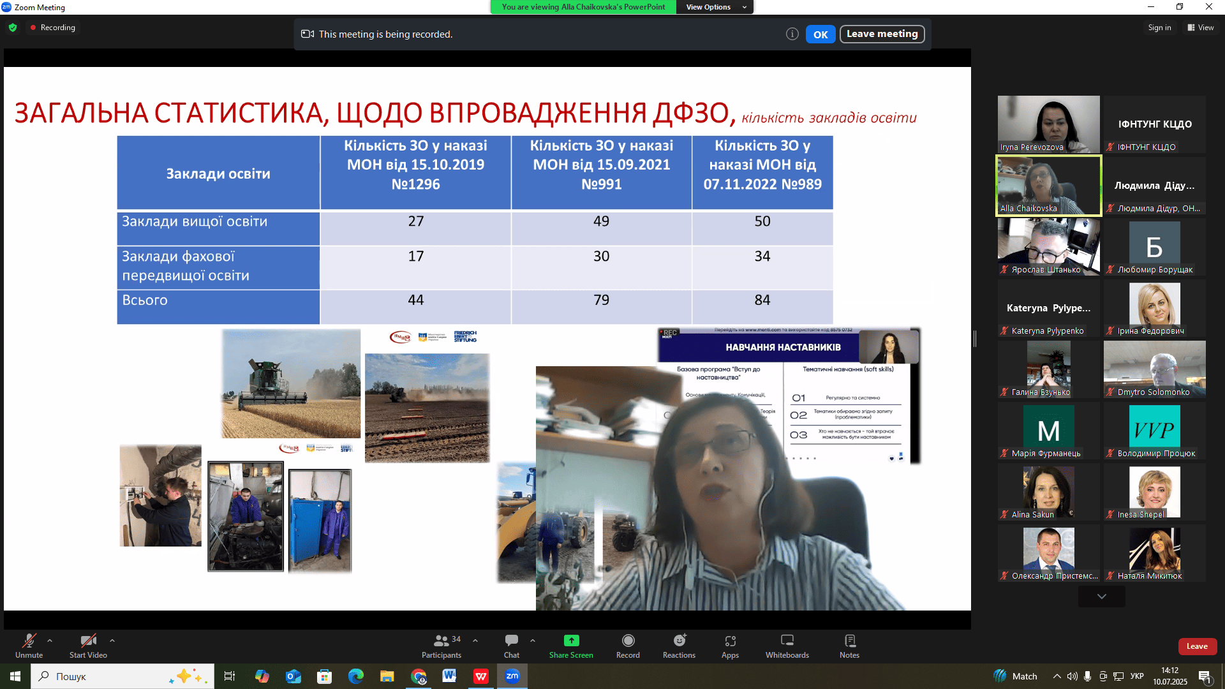Click the panel resize handle beside gallery
This screenshot has height=689, width=1225.
pos(975,339)
